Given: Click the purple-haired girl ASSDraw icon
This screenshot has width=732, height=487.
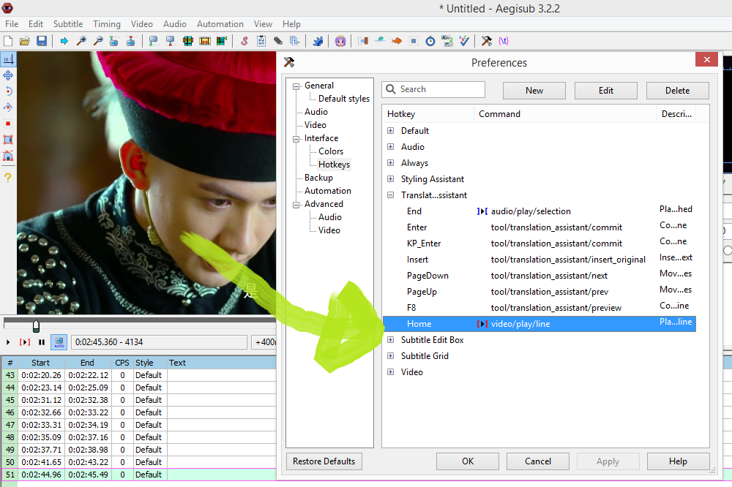Looking at the screenshot, I should click(x=340, y=41).
